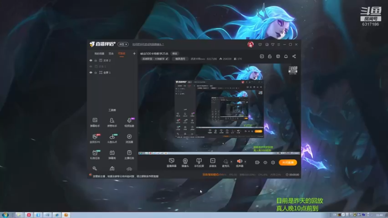Toggle the preview eye icon in the bottom bar

[265, 162]
